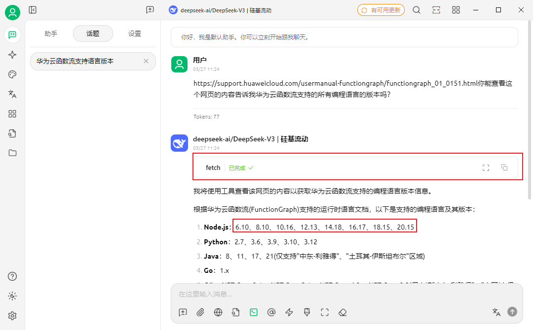The image size is (533, 330).
Task: Attach a file using the paperclip icon
Action: (x=200, y=312)
